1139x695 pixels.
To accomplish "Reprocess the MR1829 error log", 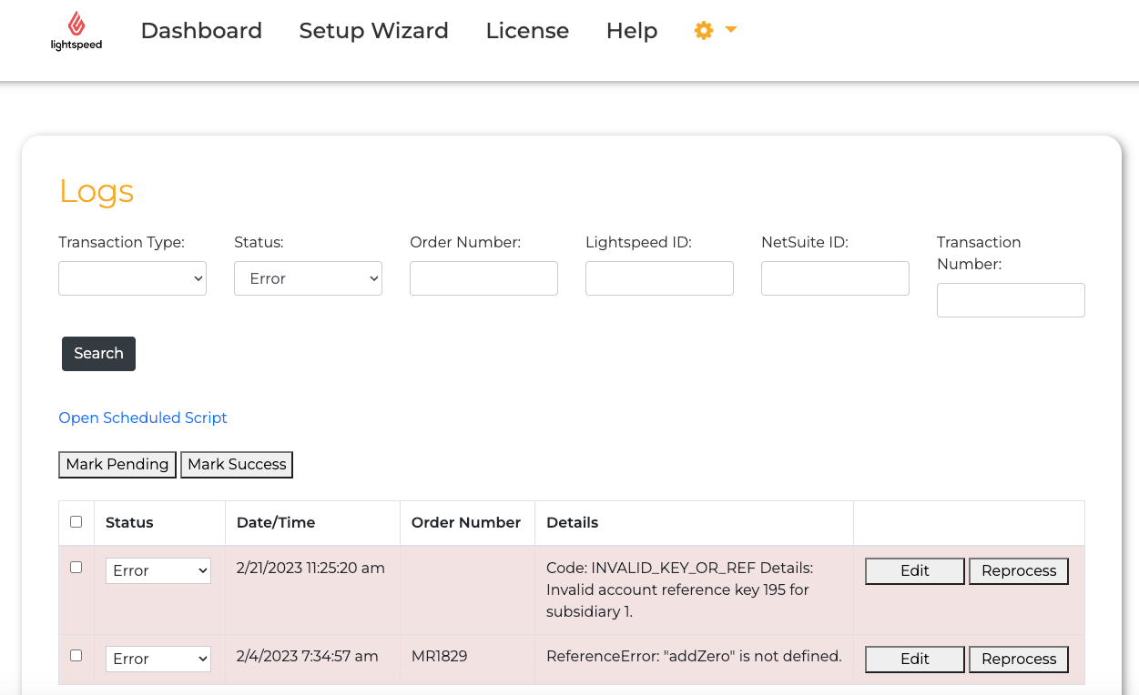I will click(1018, 659).
